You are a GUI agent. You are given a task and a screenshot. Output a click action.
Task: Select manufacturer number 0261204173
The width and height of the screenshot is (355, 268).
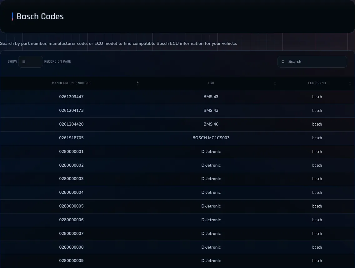tap(71, 110)
